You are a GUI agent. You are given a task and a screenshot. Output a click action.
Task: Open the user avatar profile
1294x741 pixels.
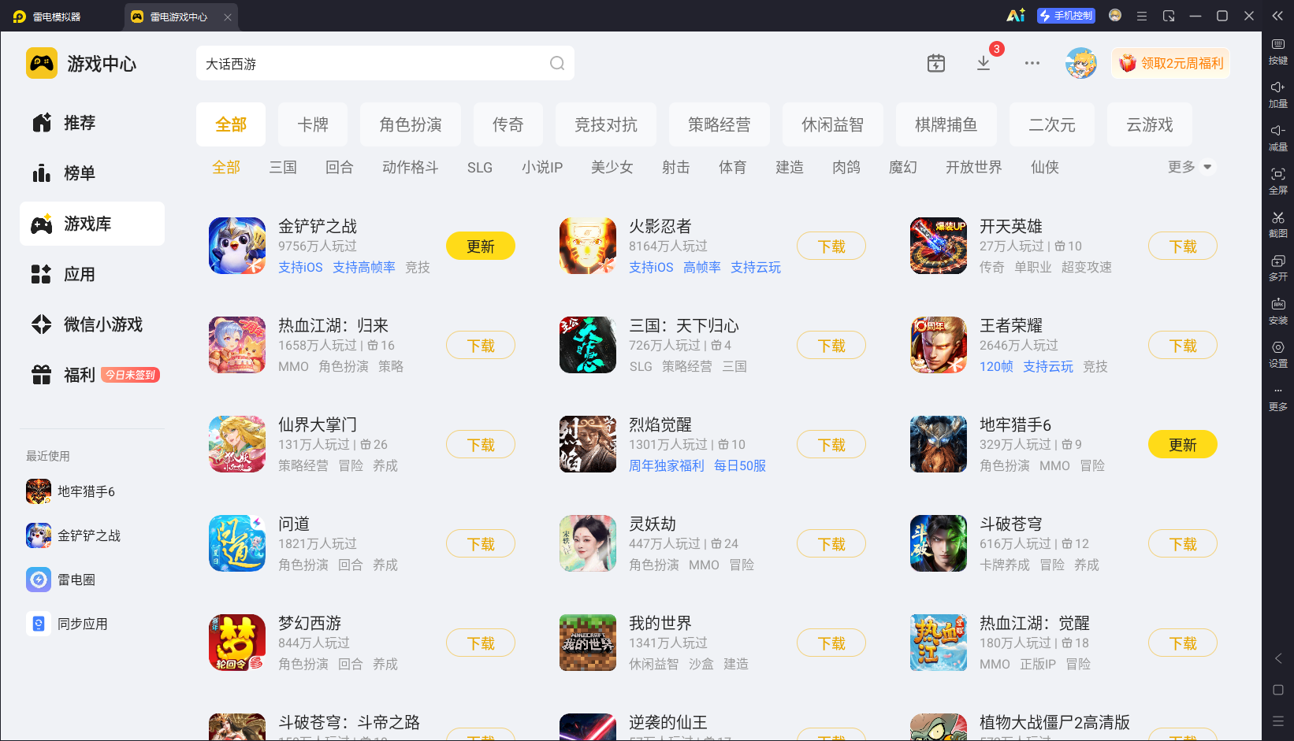pyautogui.click(x=1081, y=63)
